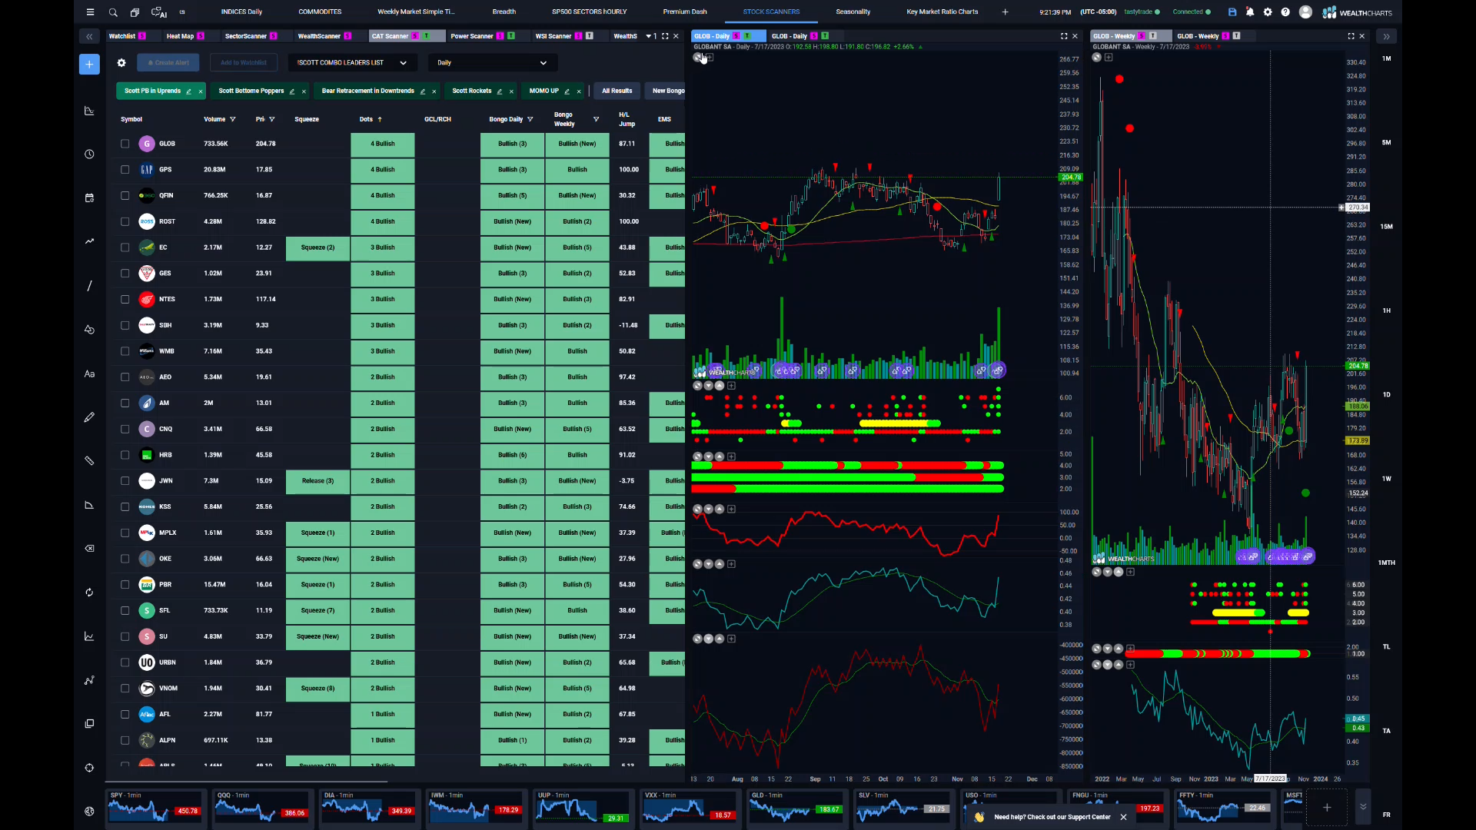This screenshot has height=830, width=1476.
Task: Expand right panel with double chevron
Action: 1386,36
